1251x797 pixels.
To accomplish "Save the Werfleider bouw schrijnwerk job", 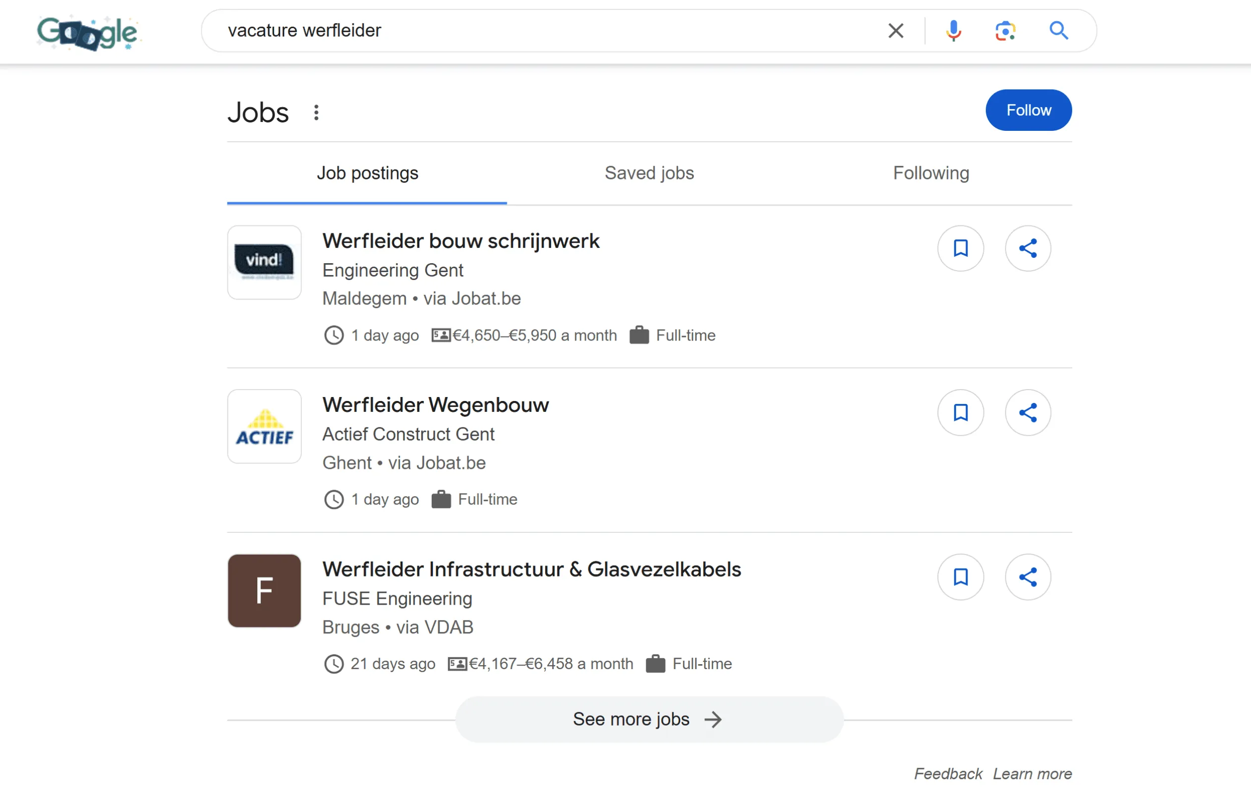I will [x=960, y=248].
